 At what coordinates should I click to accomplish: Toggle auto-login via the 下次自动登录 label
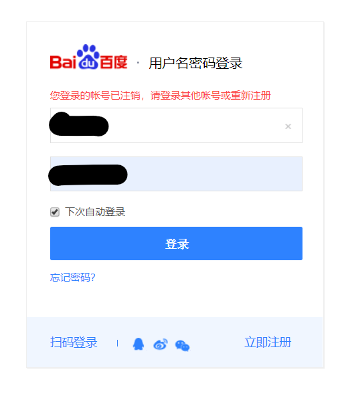[x=95, y=212]
